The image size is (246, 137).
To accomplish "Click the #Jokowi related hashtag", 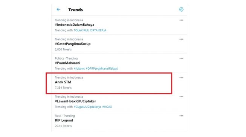I will (79, 68).
